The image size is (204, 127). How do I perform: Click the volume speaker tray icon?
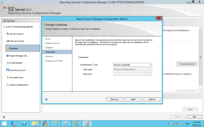(181, 124)
